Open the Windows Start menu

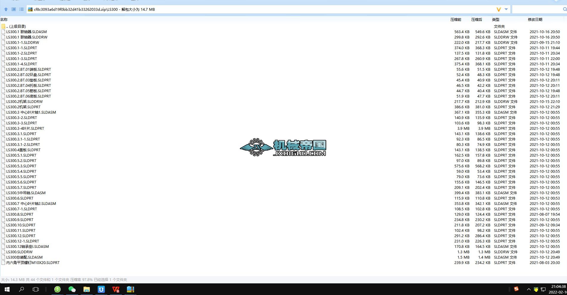click(x=7, y=289)
